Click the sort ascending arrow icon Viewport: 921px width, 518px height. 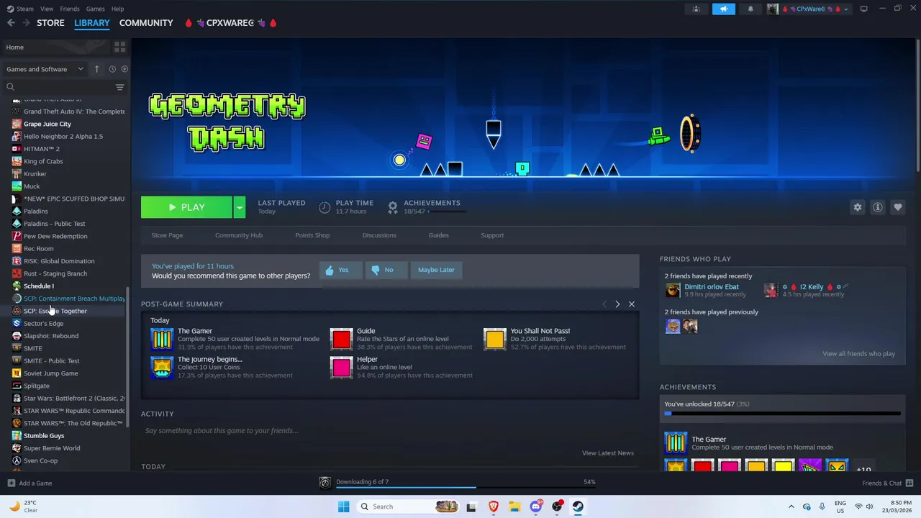(x=96, y=69)
